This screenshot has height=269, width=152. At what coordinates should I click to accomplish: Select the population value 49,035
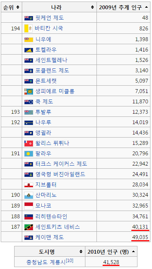click(x=140, y=237)
